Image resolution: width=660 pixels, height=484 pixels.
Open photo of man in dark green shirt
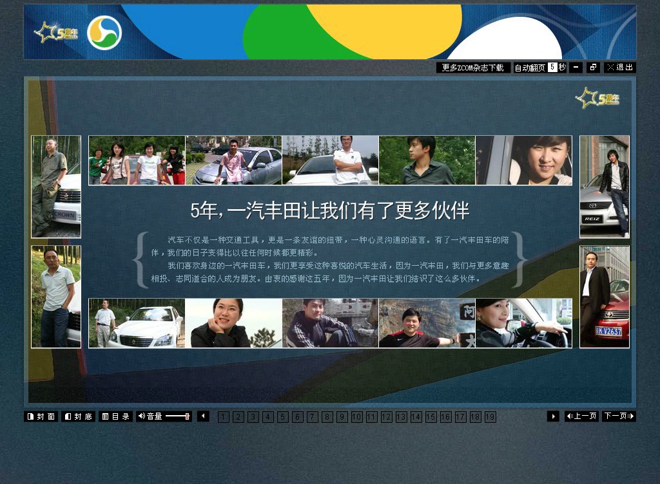point(427,160)
